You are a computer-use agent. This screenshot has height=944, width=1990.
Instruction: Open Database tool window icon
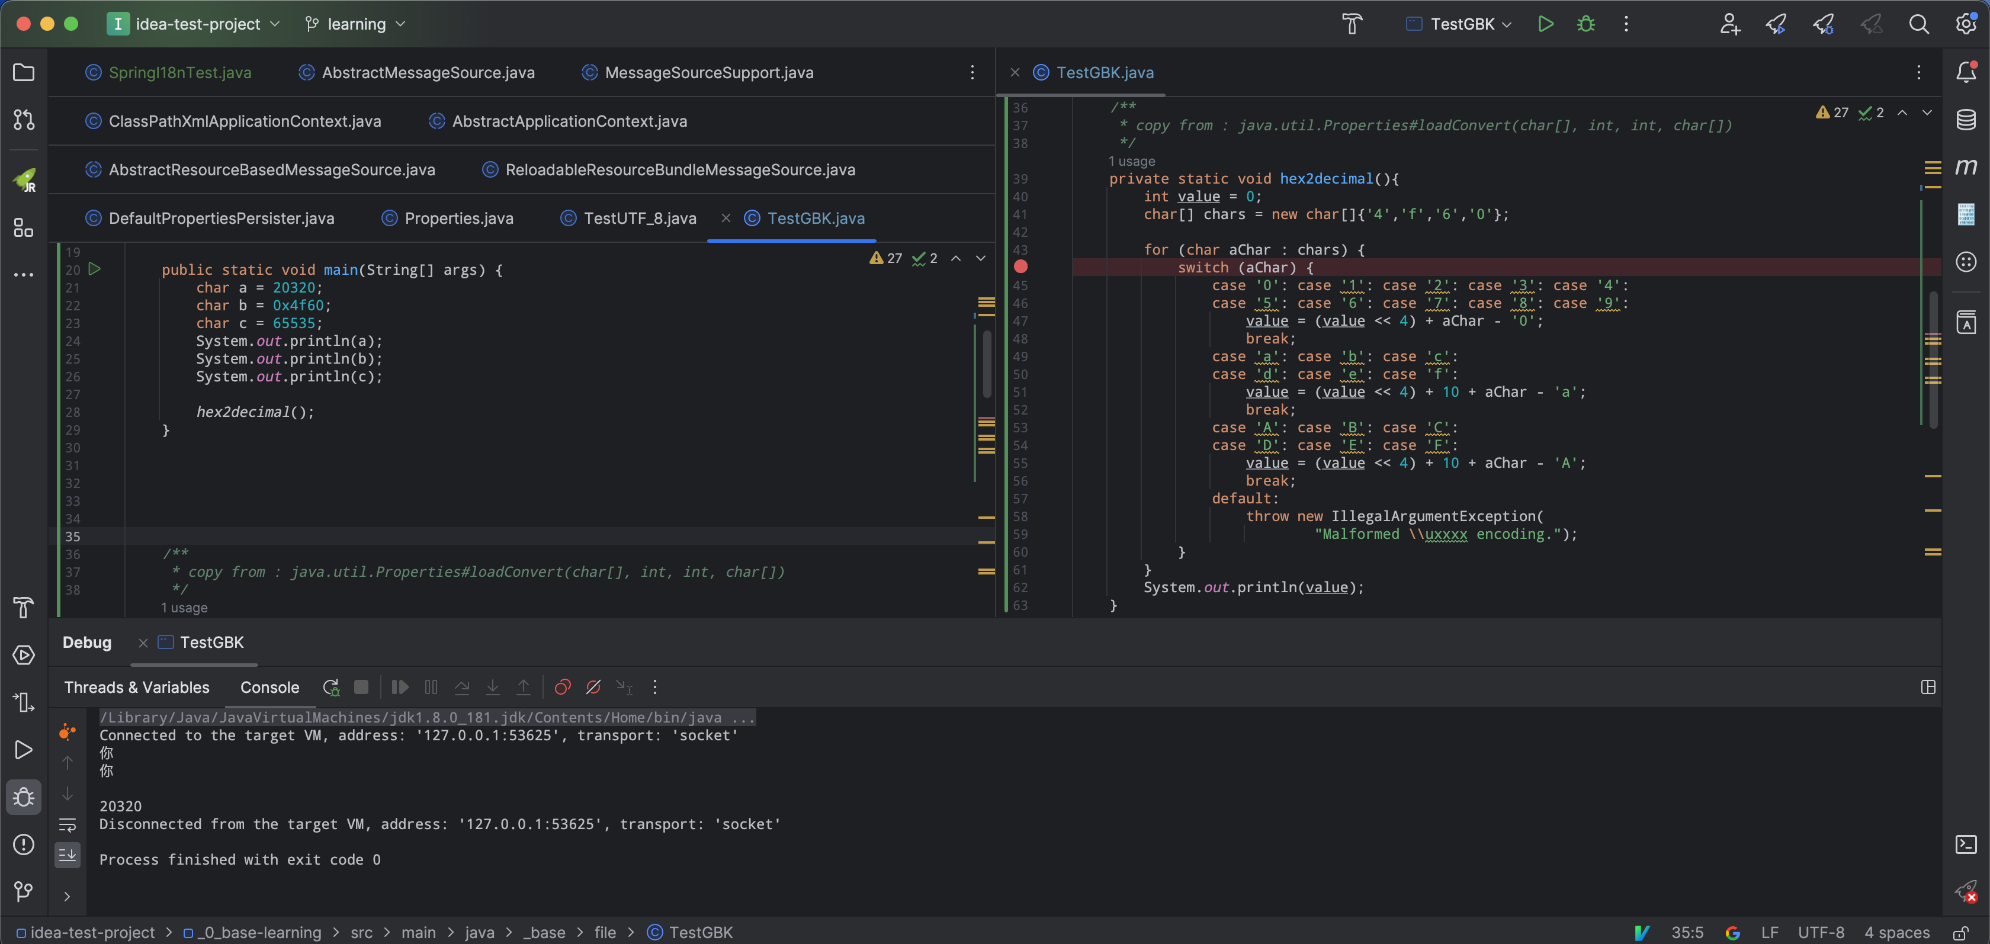point(1965,120)
